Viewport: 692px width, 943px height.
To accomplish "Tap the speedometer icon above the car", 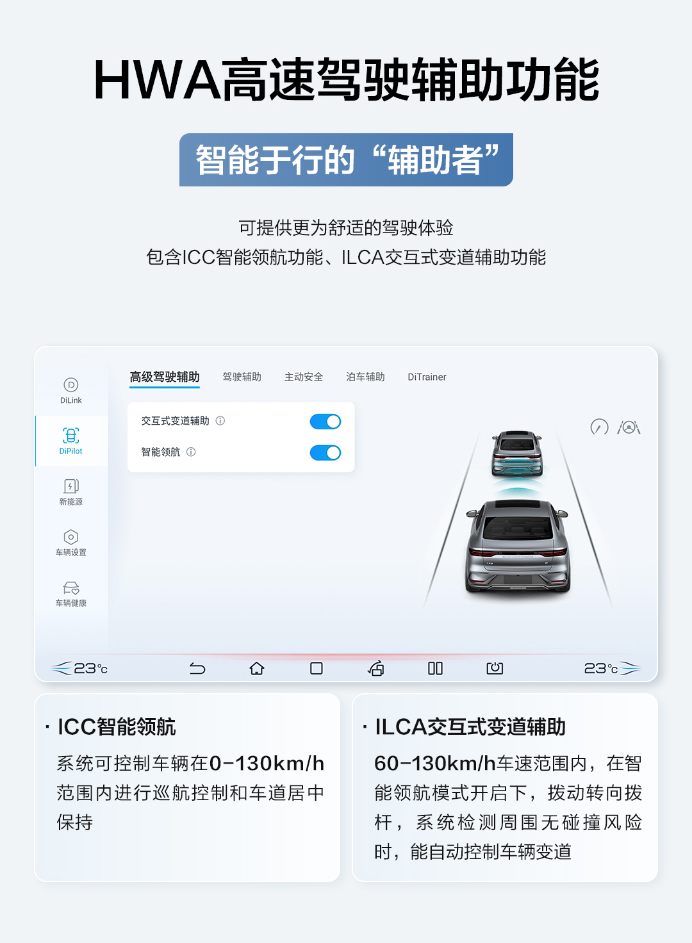I will (599, 427).
